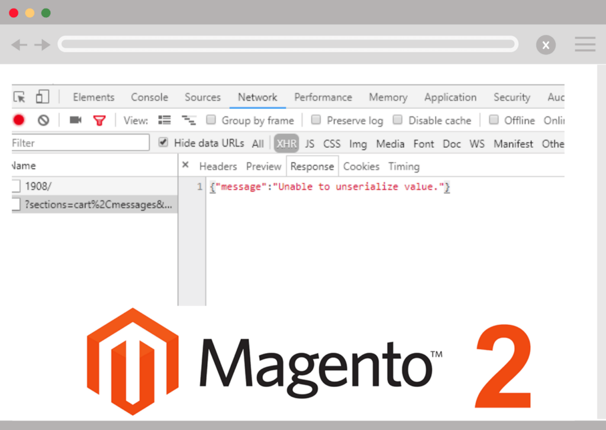Check the Preserve log checkbox
606x430 pixels.
click(317, 120)
